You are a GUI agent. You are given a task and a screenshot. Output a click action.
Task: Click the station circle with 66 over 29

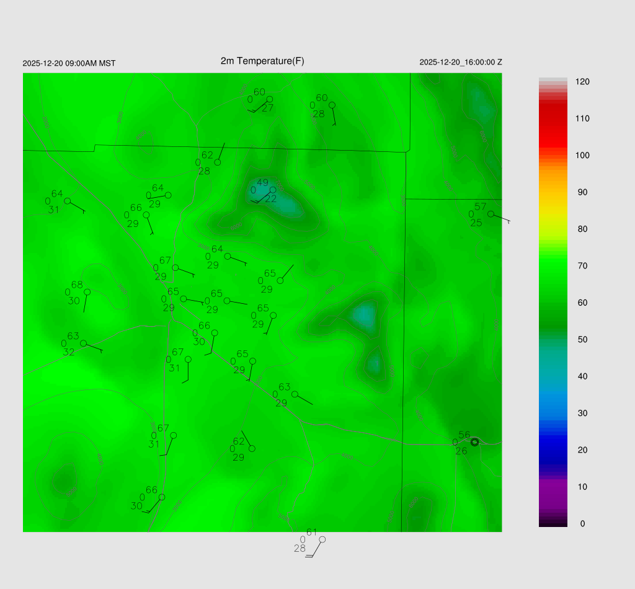coord(146,215)
